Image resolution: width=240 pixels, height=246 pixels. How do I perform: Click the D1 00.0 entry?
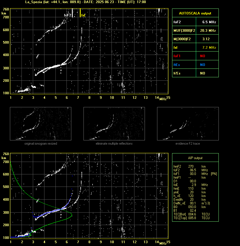pos(185,181)
